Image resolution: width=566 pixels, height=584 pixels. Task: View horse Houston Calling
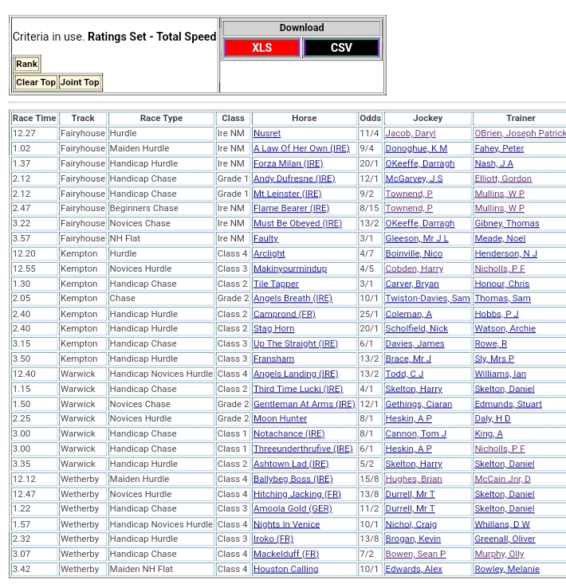pyautogui.click(x=285, y=569)
